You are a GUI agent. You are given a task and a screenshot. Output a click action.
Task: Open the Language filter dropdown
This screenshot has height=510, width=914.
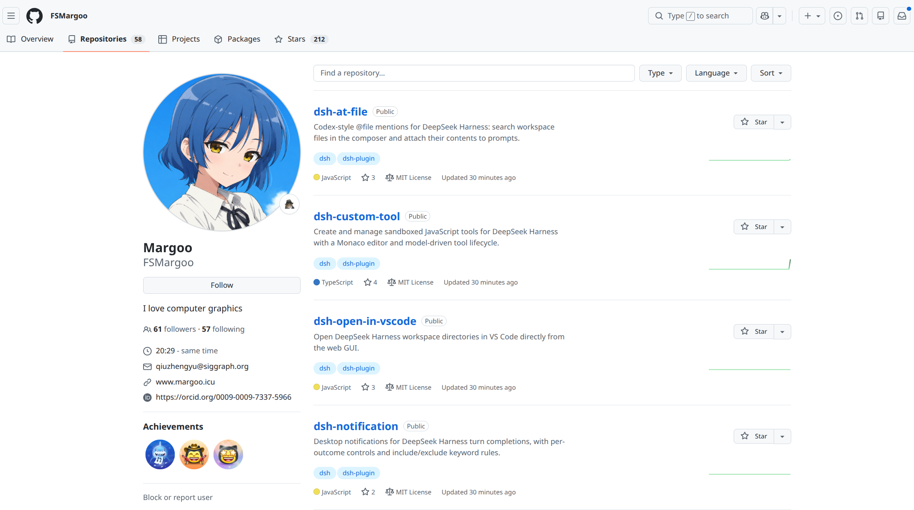[x=716, y=73]
